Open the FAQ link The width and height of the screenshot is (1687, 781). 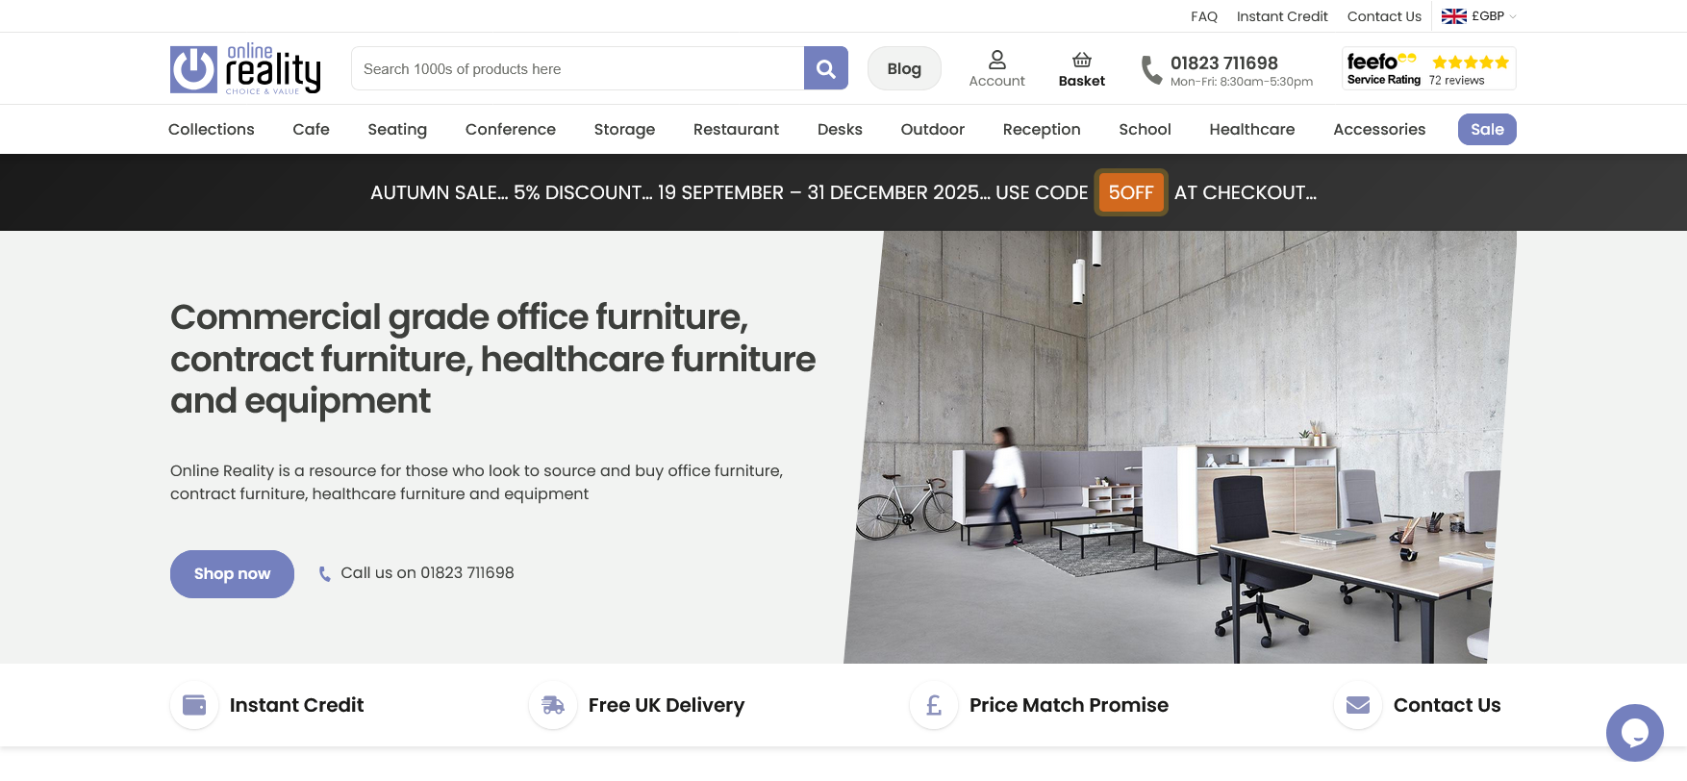[1204, 16]
